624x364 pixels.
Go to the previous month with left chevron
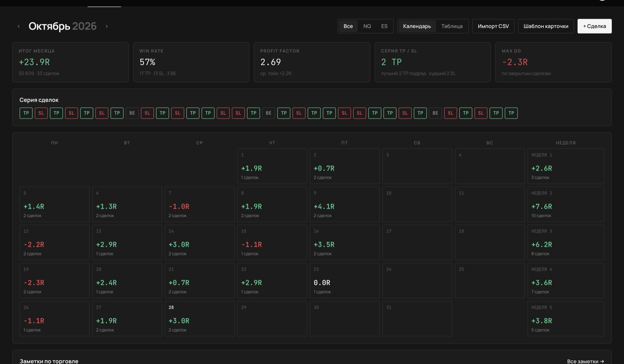tap(18, 26)
